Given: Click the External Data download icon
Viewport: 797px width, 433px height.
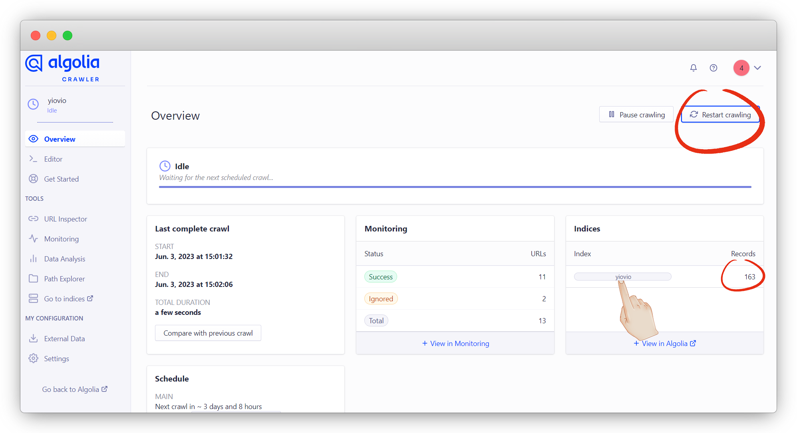Looking at the screenshot, I should pos(34,338).
